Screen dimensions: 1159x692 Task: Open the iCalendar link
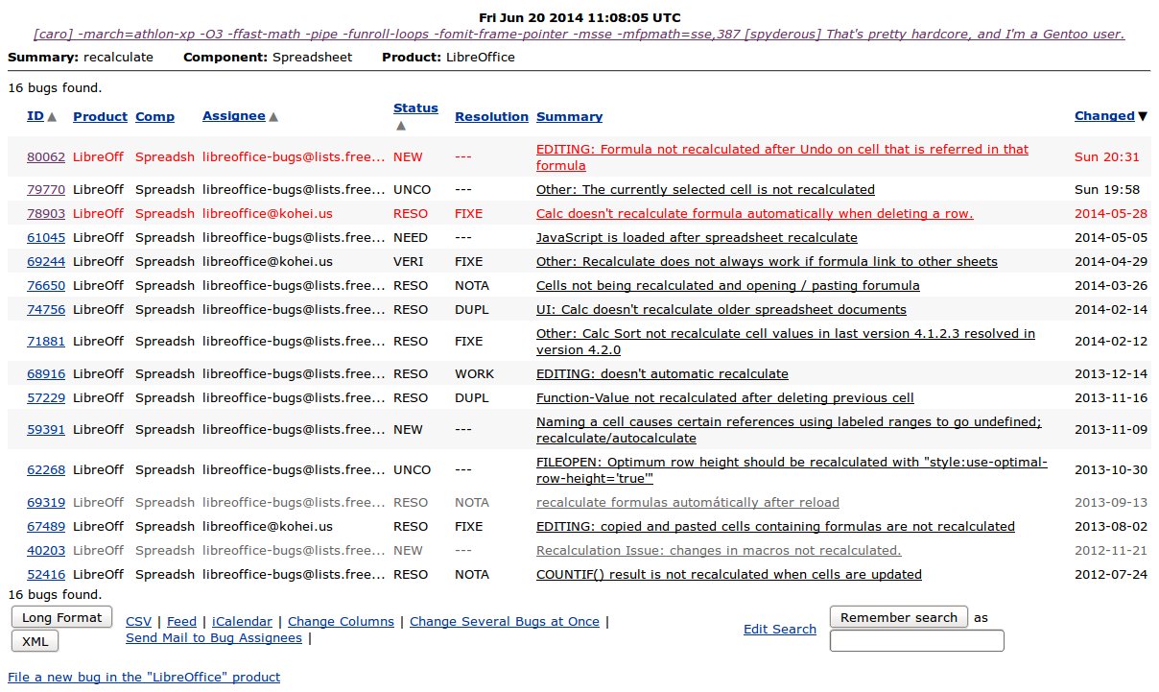pyautogui.click(x=242, y=621)
